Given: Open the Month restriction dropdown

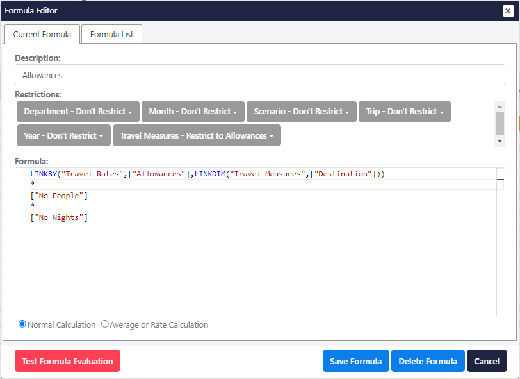Looking at the screenshot, I should pyautogui.click(x=192, y=111).
